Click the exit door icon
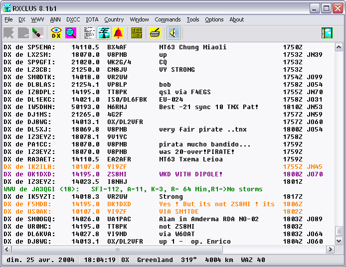This screenshot has width=346, height=267. (327, 33)
